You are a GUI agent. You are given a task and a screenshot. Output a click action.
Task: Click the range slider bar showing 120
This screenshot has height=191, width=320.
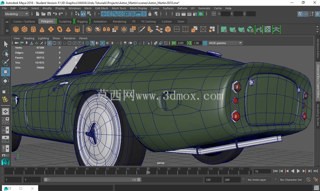pyautogui.click(x=92, y=179)
